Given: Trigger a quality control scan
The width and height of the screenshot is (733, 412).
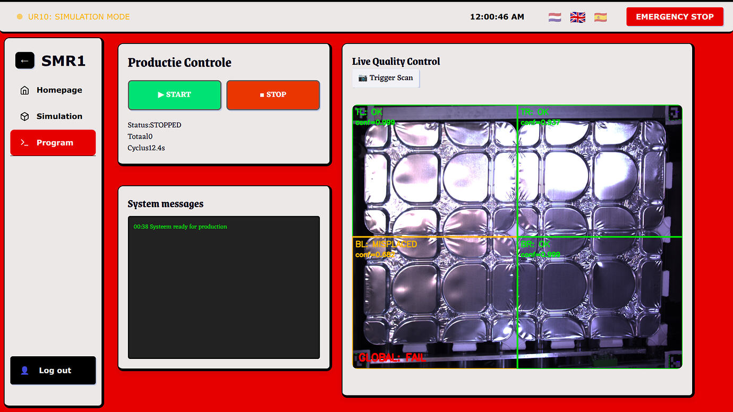Looking at the screenshot, I should coord(386,78).
